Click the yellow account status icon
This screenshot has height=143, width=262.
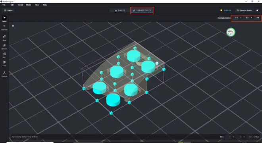[221, 10]
